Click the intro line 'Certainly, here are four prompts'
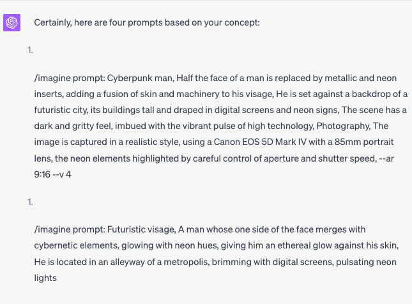 pos(148,23)
